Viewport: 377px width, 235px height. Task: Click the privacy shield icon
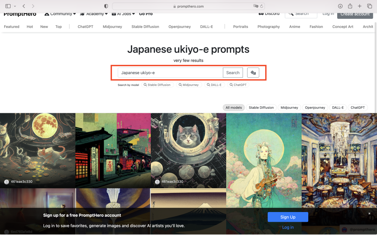pos(106,6)
